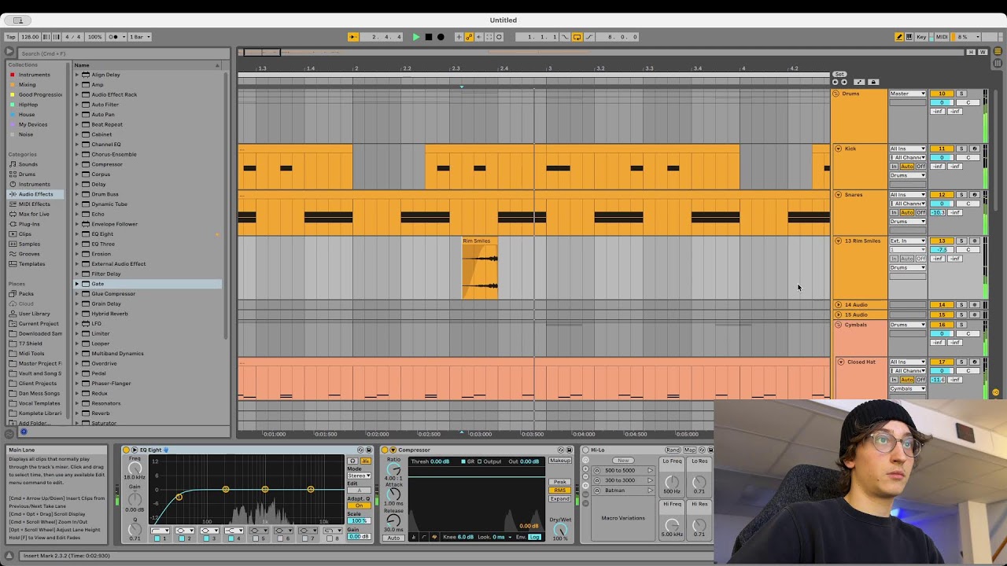Viewport: 1007px width, 566px height.
Task: Select Reverb in browser list
Action: 101,413
